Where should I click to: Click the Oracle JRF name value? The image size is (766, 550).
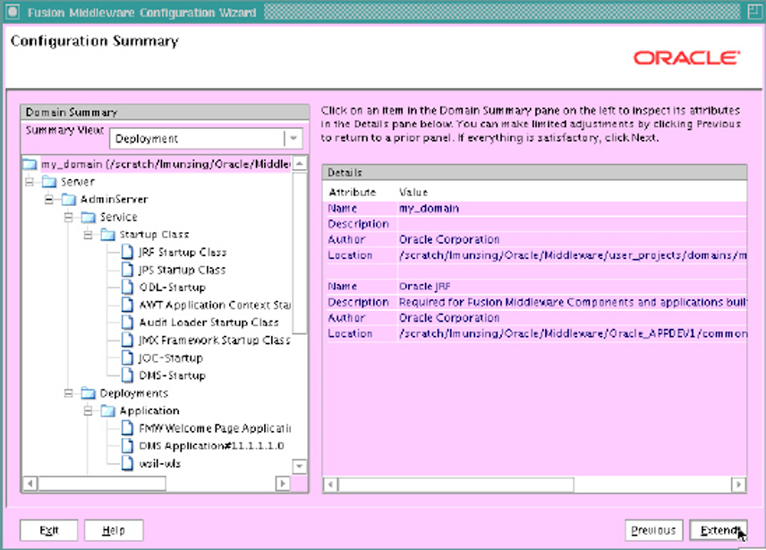[x=424, y=287]
